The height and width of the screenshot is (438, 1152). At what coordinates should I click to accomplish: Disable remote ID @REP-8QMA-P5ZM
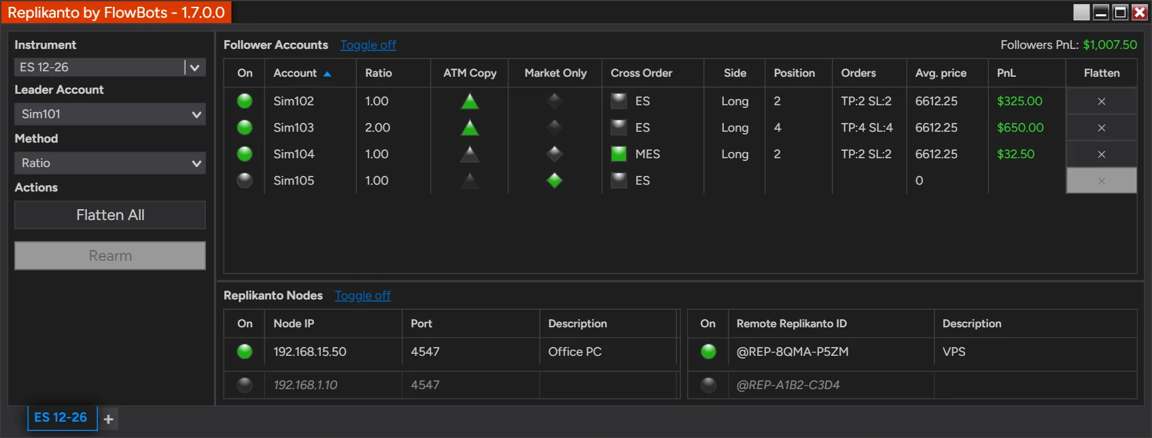pyautogui.click(x=708, y=352)
